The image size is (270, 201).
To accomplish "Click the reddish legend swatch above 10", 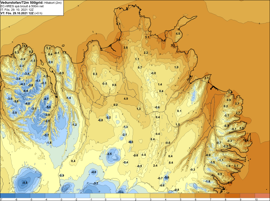I will click(262, 196).
